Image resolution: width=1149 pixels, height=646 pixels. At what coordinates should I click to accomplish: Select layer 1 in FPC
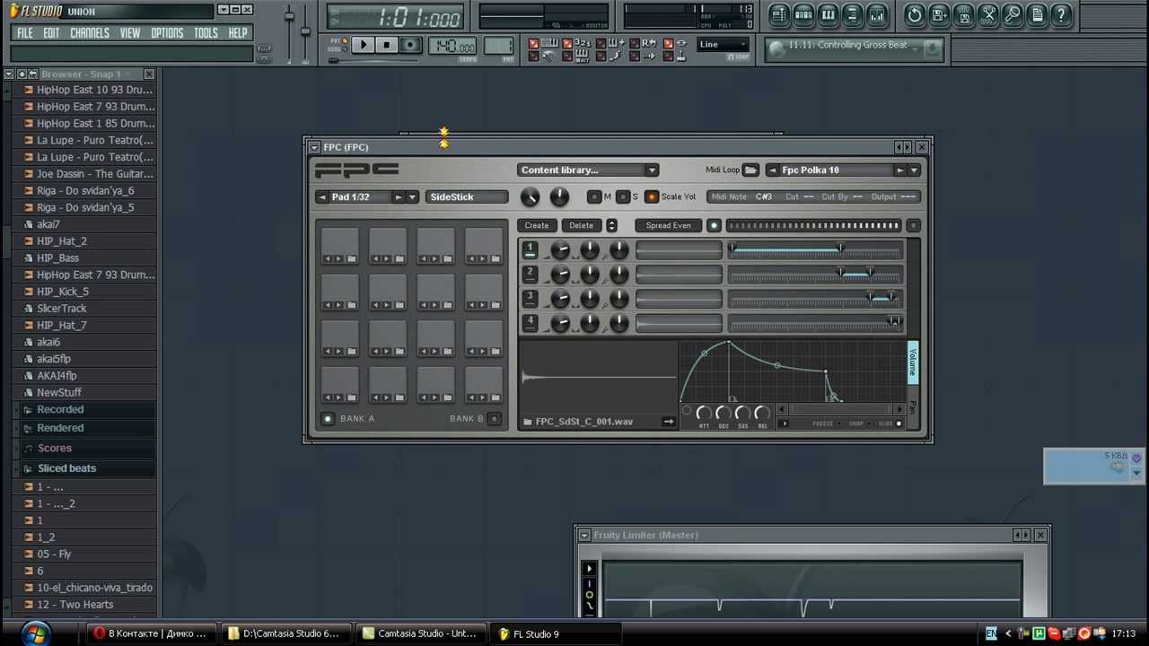(531, 250)
